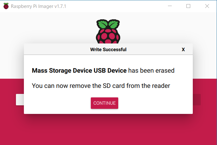Maximize the Raspberry Pi Imager window
Viewport: 217px width, 145px height.
click(x=188, y=6)
